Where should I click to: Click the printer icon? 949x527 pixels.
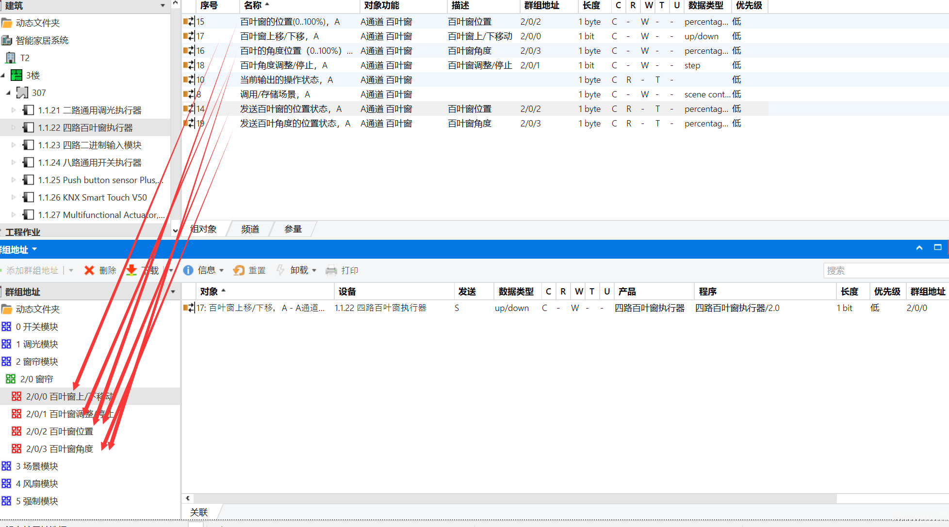tap(331, 270)
